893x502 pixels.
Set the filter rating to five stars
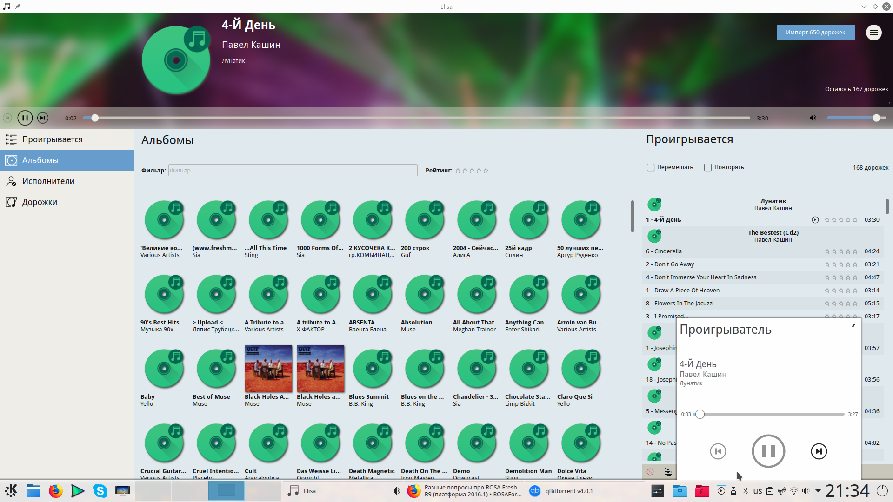pos(486,171)
